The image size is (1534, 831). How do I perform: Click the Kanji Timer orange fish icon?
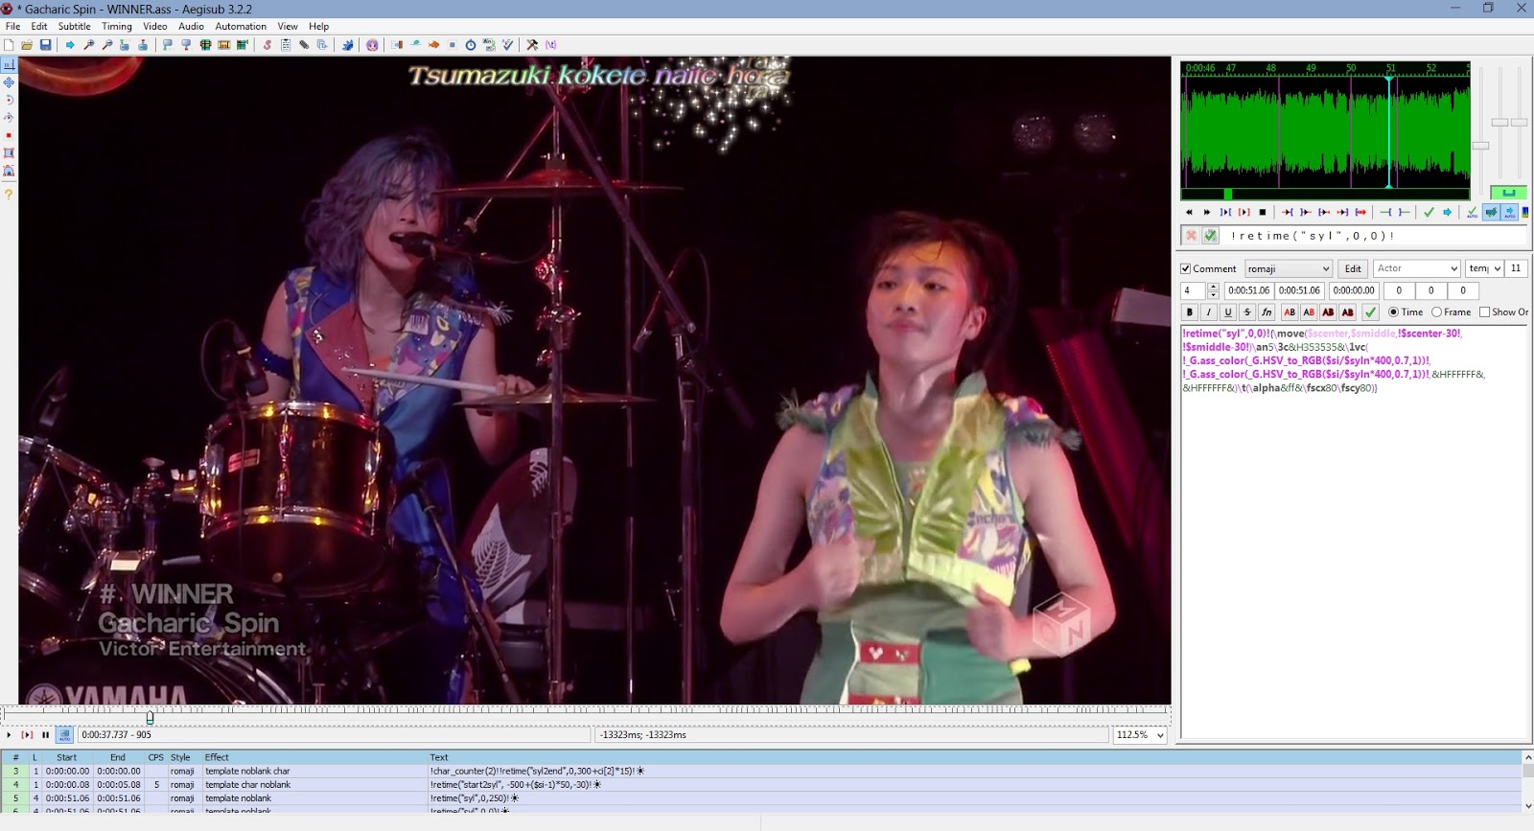coord(433,45)
